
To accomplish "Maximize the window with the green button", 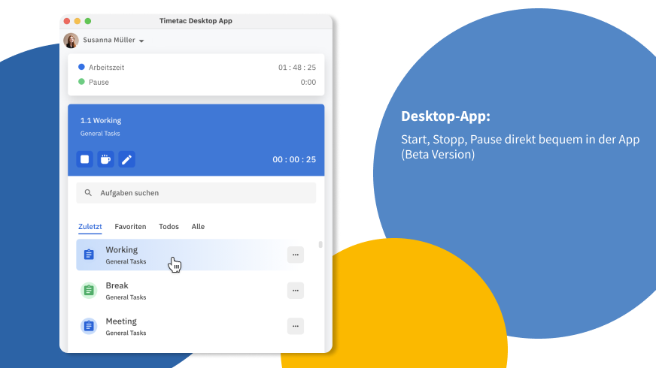I will 88,21.
